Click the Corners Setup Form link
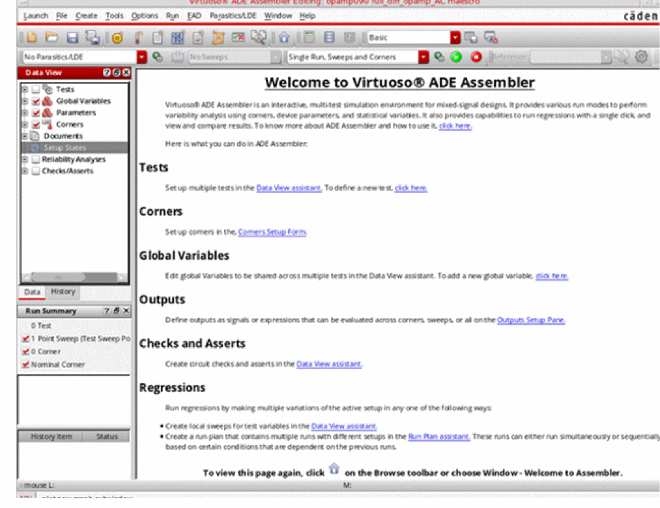Screen dimensions: 660x508 coord(272,232)
